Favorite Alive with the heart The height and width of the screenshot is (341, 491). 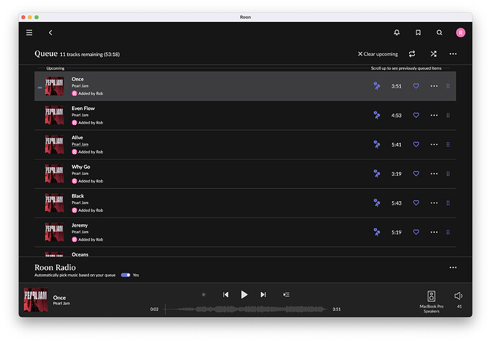click(x=416, y=144)
